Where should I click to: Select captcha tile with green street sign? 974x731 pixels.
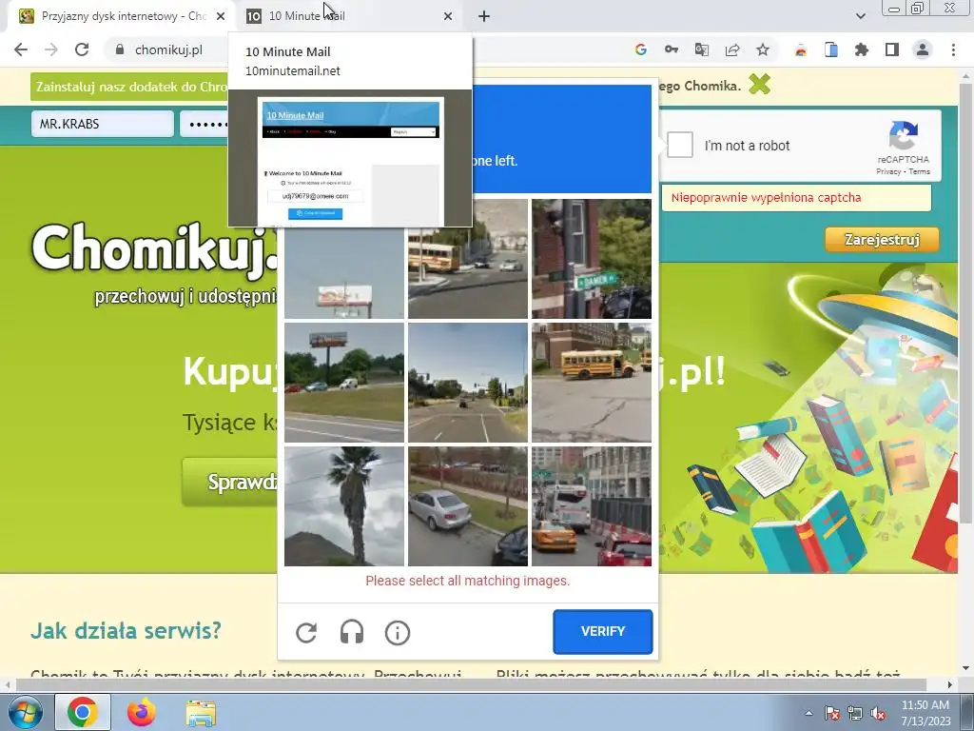(592, 259)
